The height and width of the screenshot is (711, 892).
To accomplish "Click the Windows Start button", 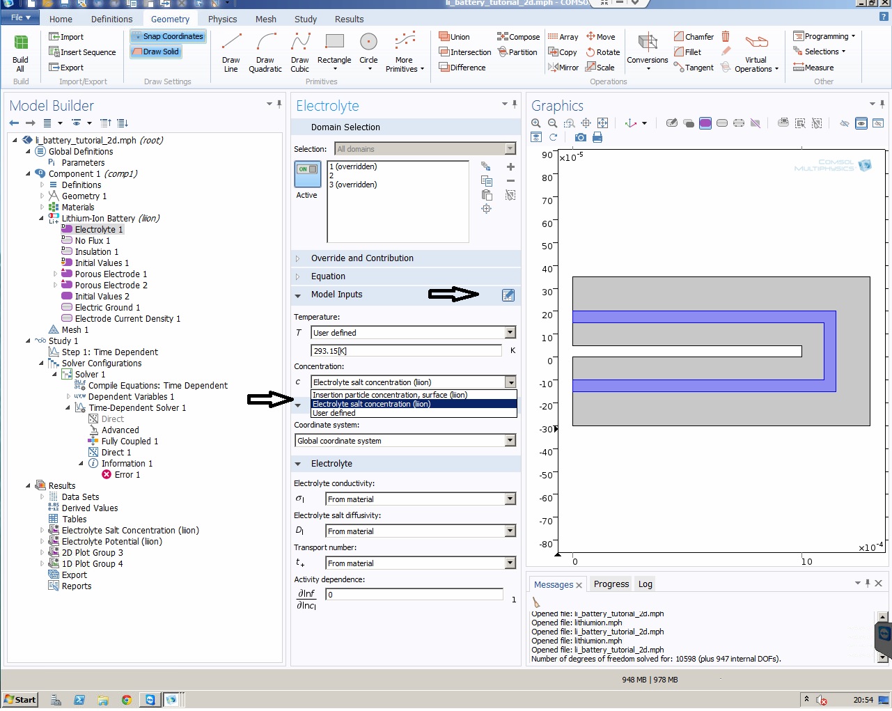I will point(20,700).
